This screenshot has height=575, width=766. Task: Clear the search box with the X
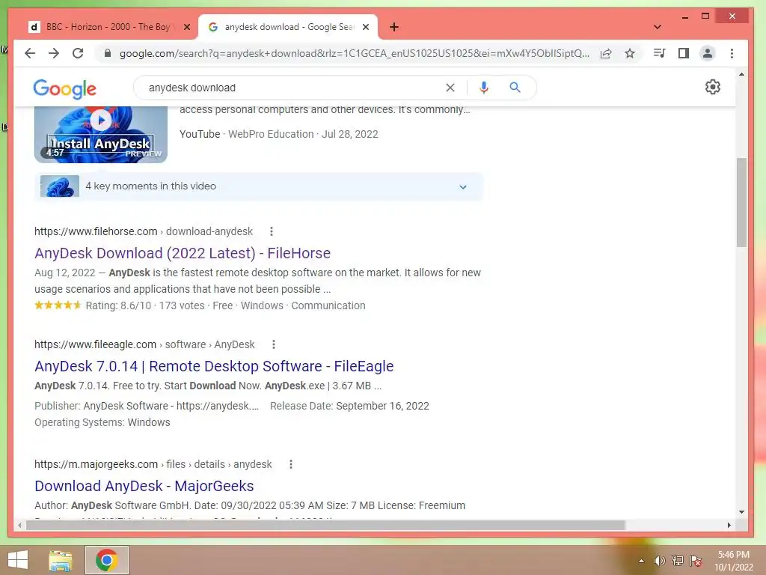click(x=450, y=88)
